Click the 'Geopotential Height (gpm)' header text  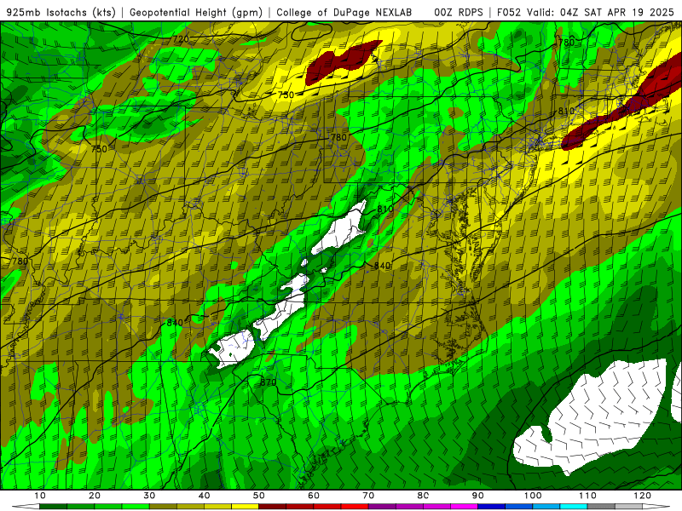click(196, 13)
